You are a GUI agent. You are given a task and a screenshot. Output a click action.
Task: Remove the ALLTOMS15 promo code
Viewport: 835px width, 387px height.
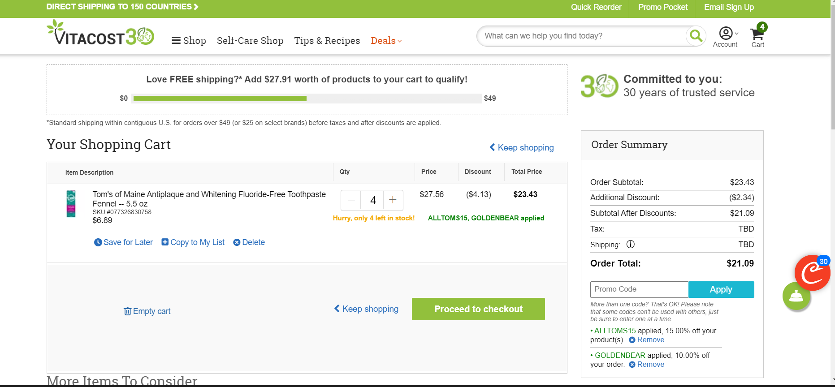[x=647, y=340]
